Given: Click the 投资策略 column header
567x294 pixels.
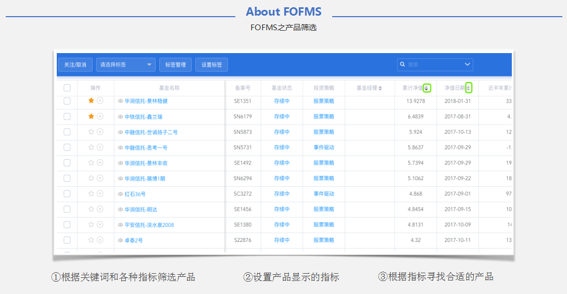Looking at the screenshot, I should (324, 88).
